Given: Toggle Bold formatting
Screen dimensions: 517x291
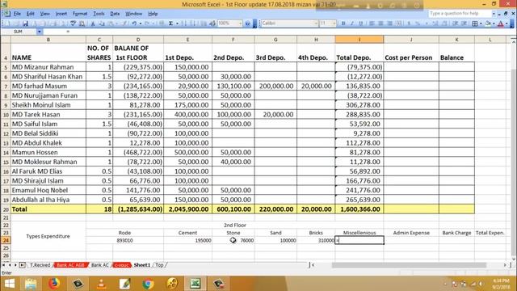Looking at the screenshot, I should tap(343, 23).
